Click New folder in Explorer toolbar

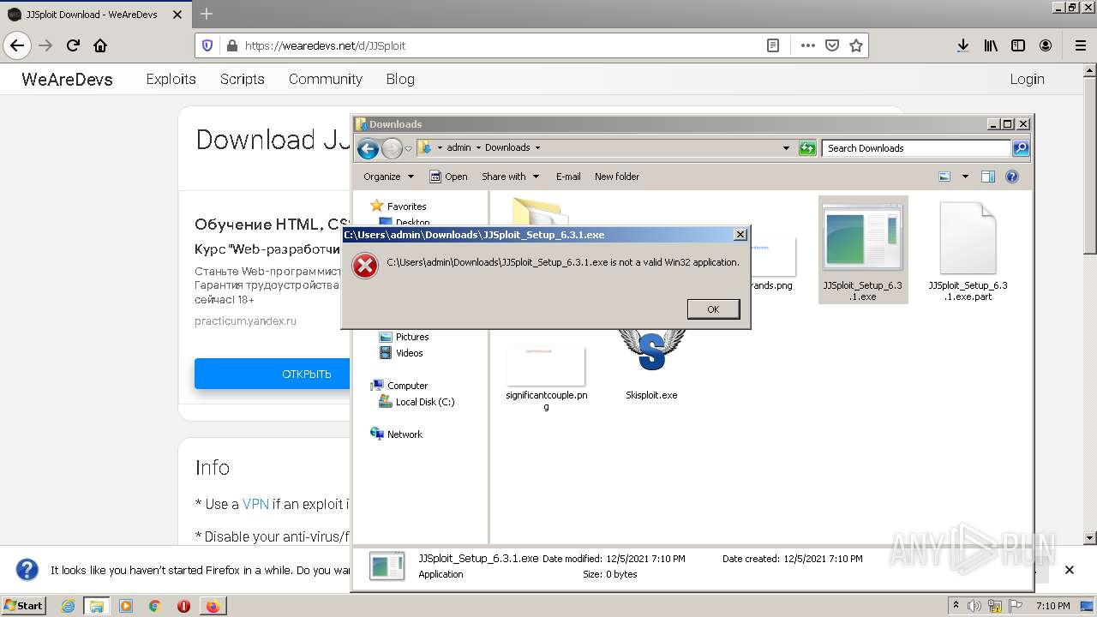coord(617,177)
